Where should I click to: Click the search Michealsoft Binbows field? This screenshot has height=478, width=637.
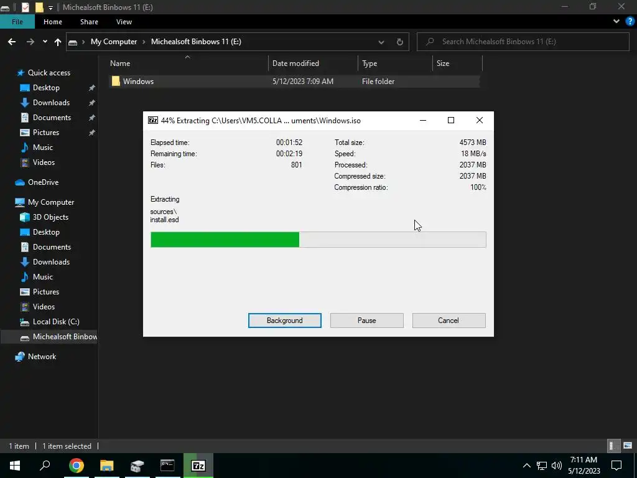pyautogui.click(x=523, y=42)
